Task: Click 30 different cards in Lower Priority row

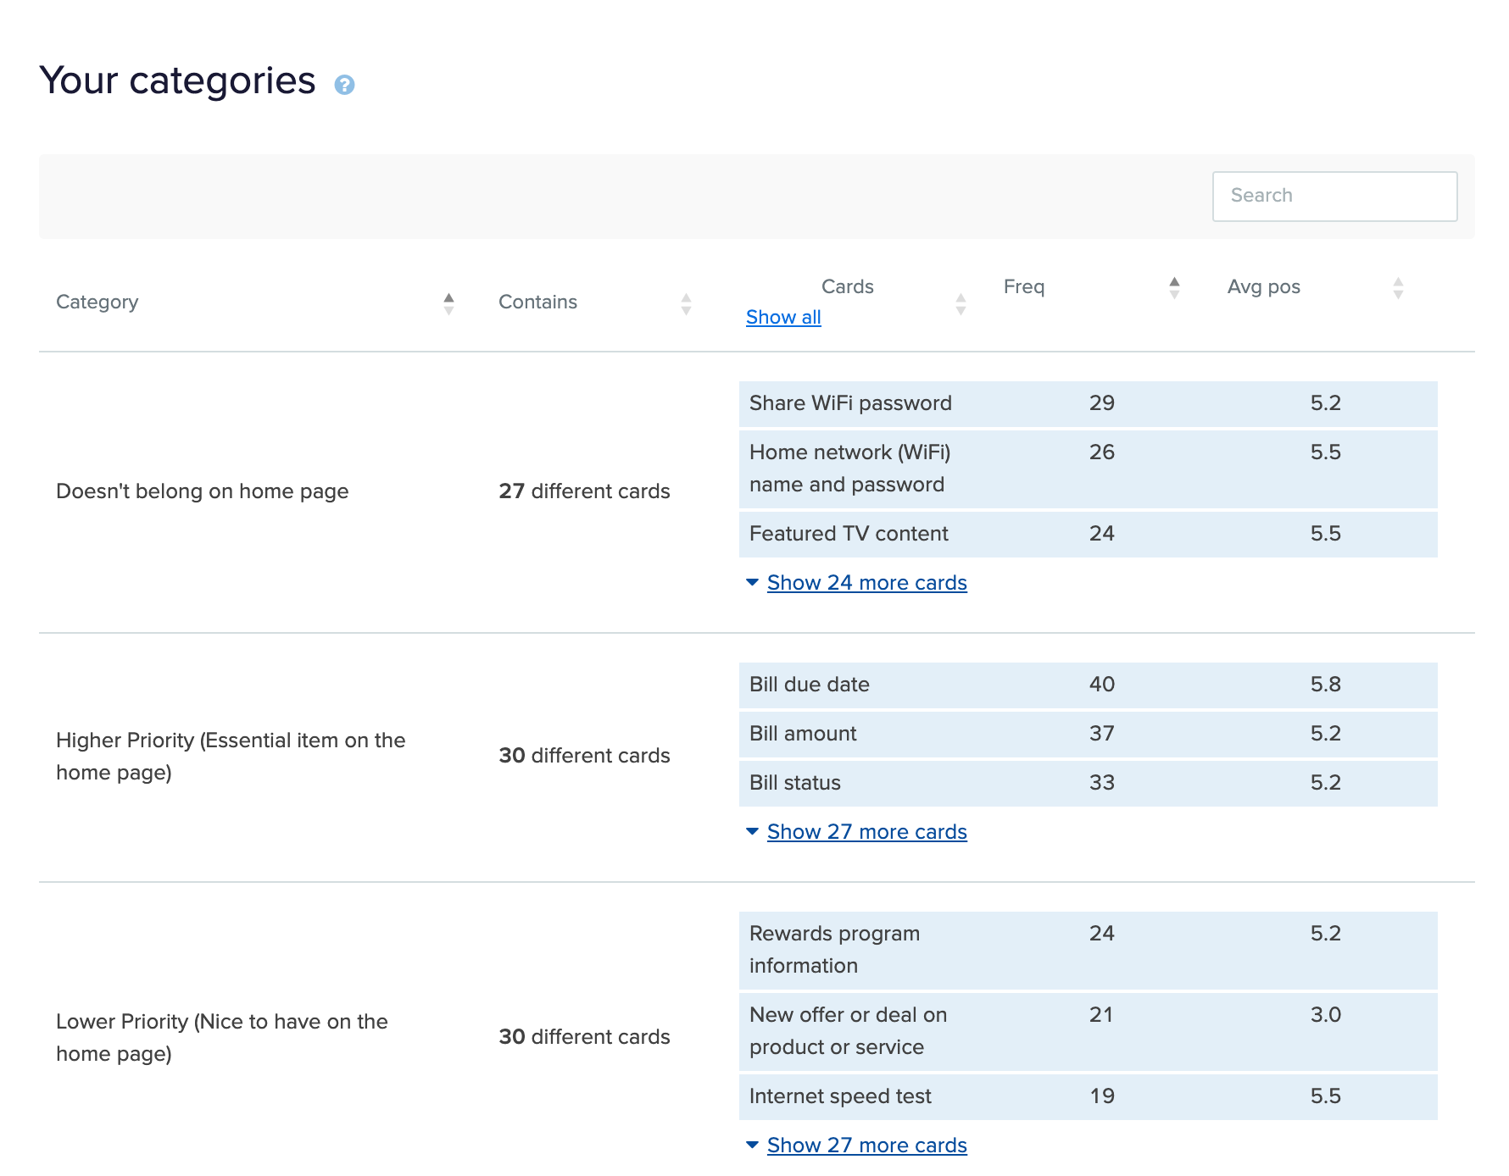Action: 584,1037
